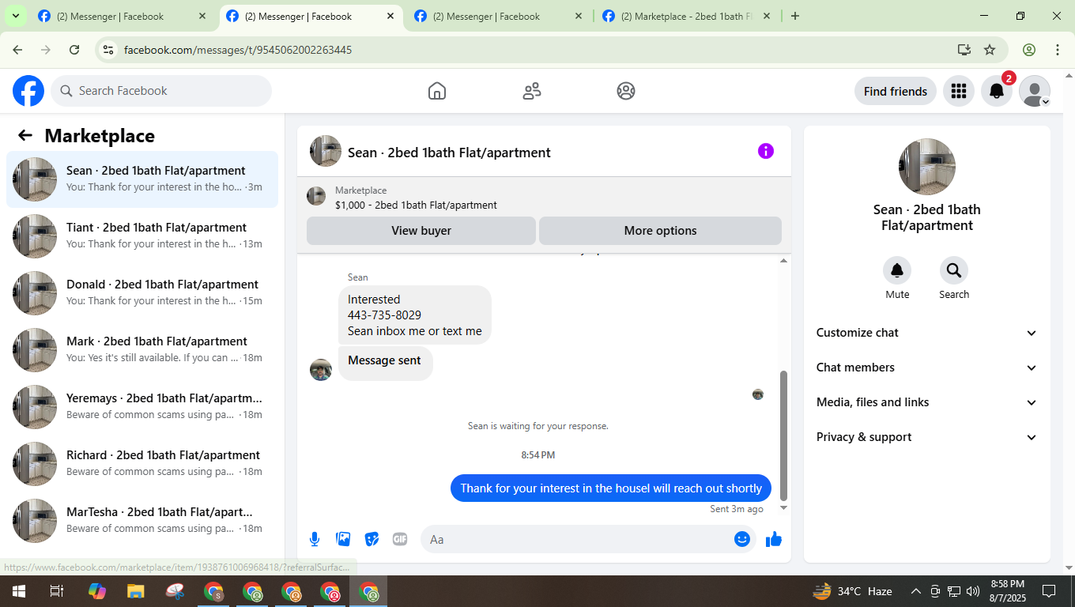1075x607 pixels.
Task: Open Donald's conversation
Action: [142, 293]
